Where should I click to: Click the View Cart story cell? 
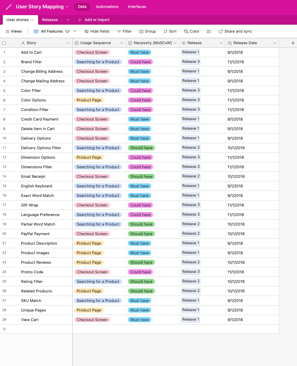coord(46,320)
